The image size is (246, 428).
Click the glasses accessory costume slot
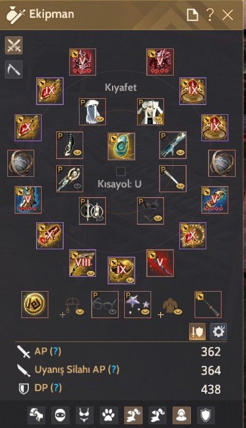tap(105, 305)
